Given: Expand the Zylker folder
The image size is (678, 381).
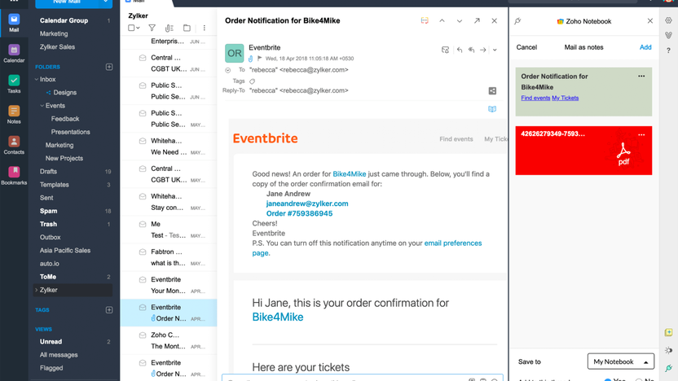Looking at the screenshot, I should 37,290.
